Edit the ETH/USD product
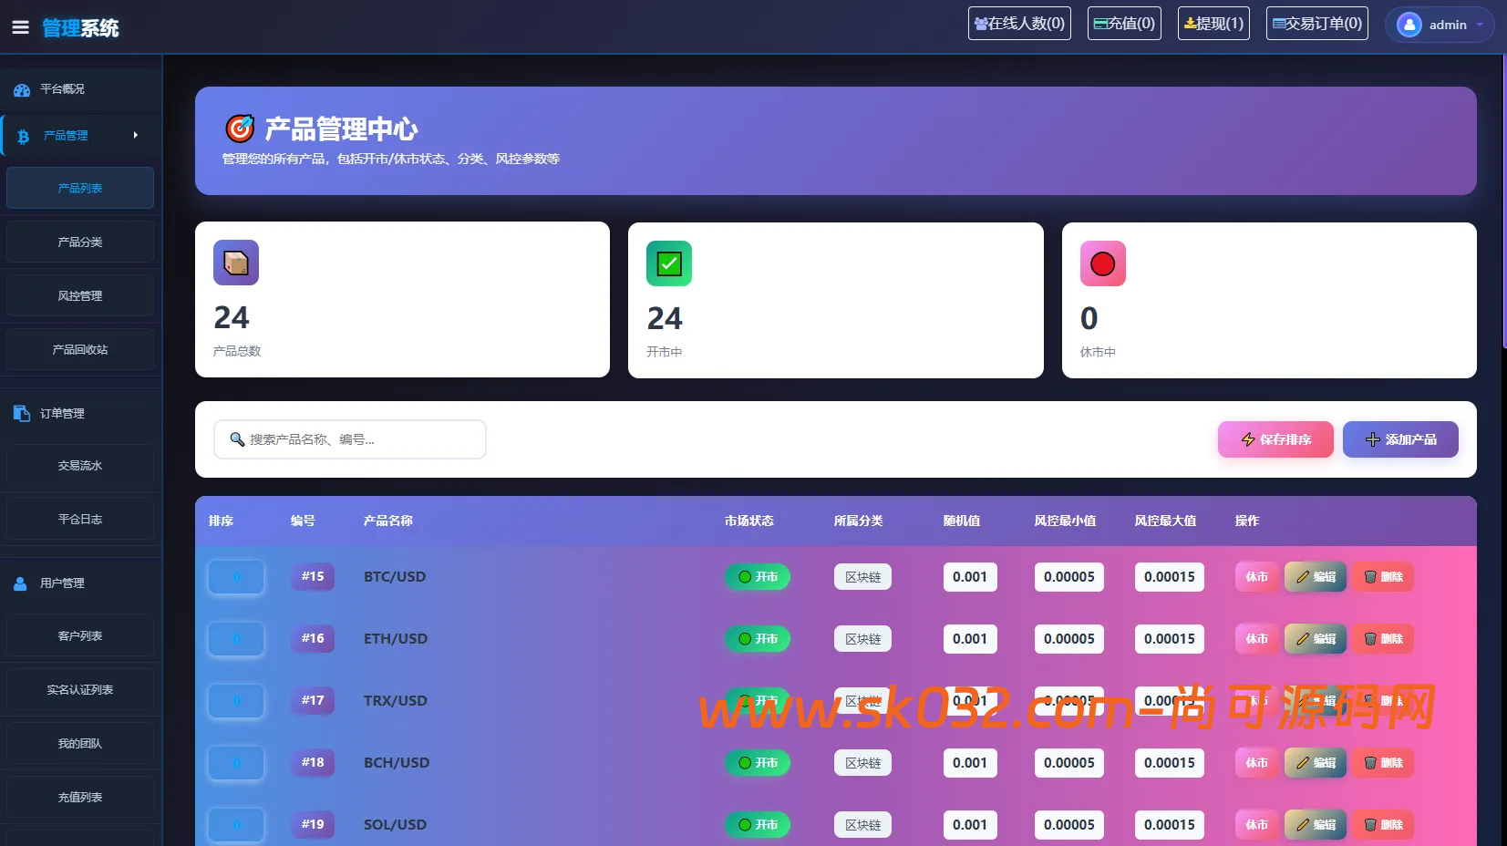The height and width of the screenshot is (846, 1507). click(1316, 639)
